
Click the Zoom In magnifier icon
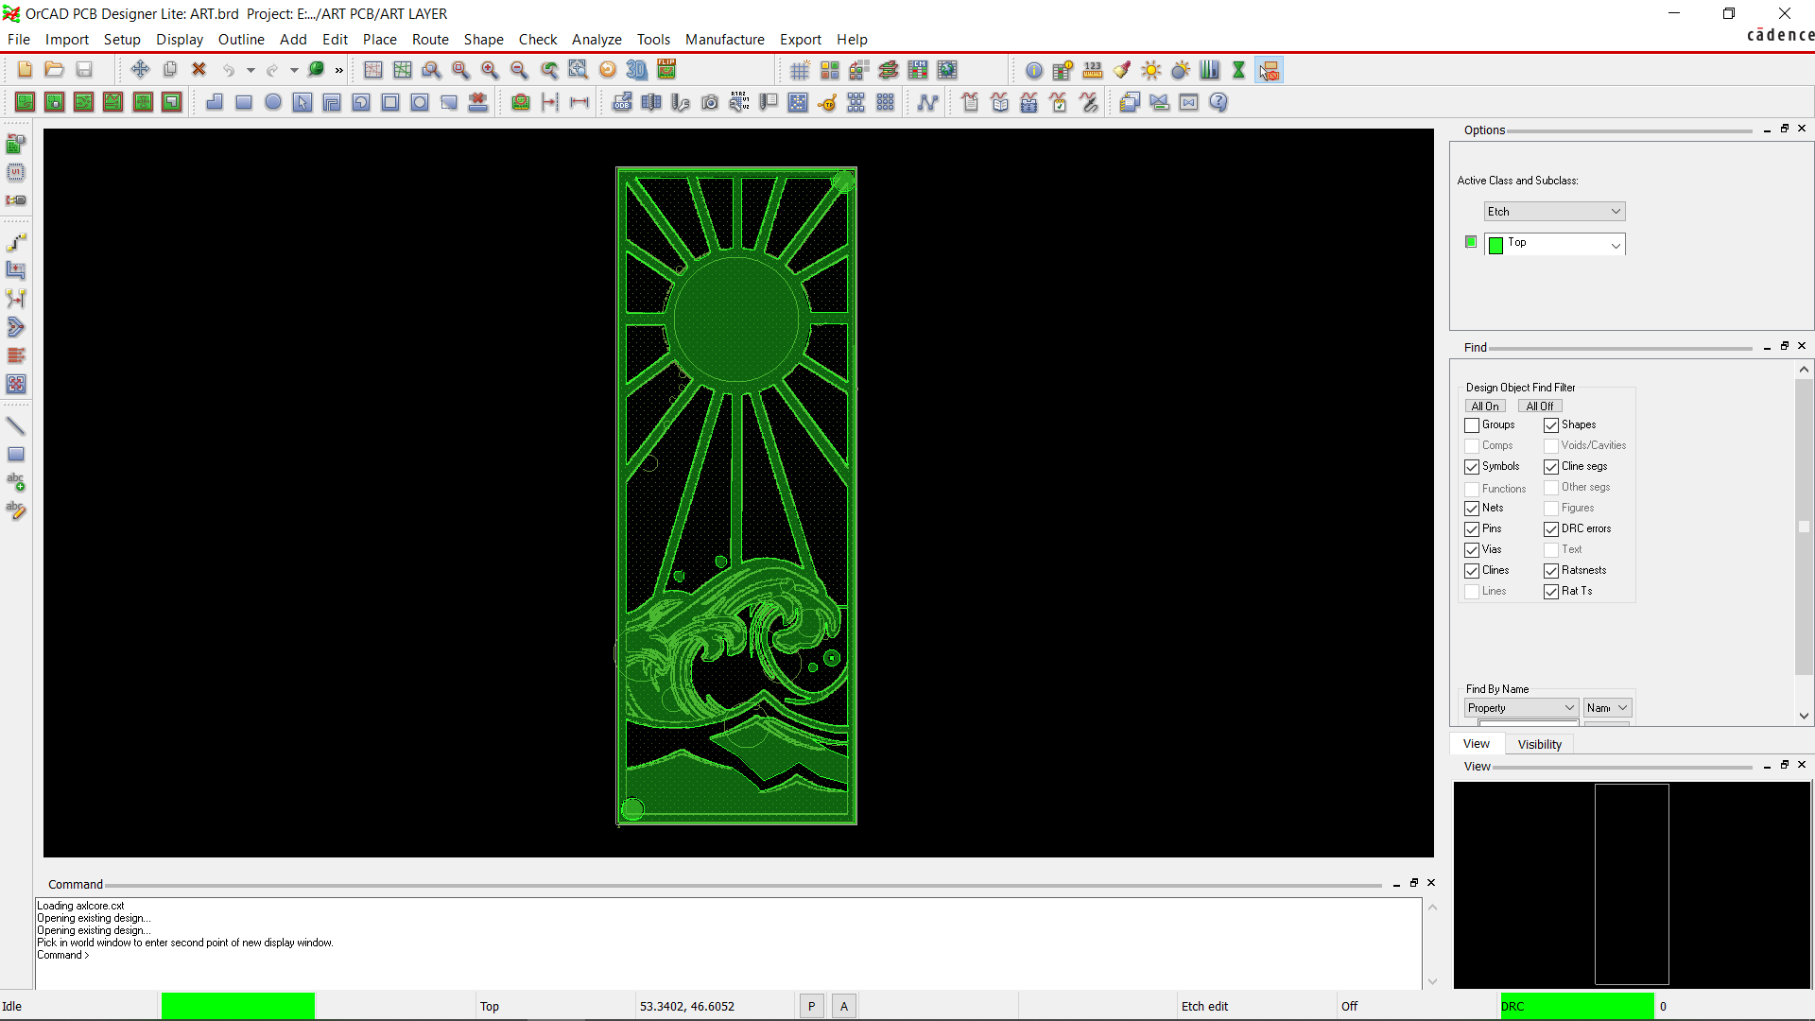click(490, 70)
